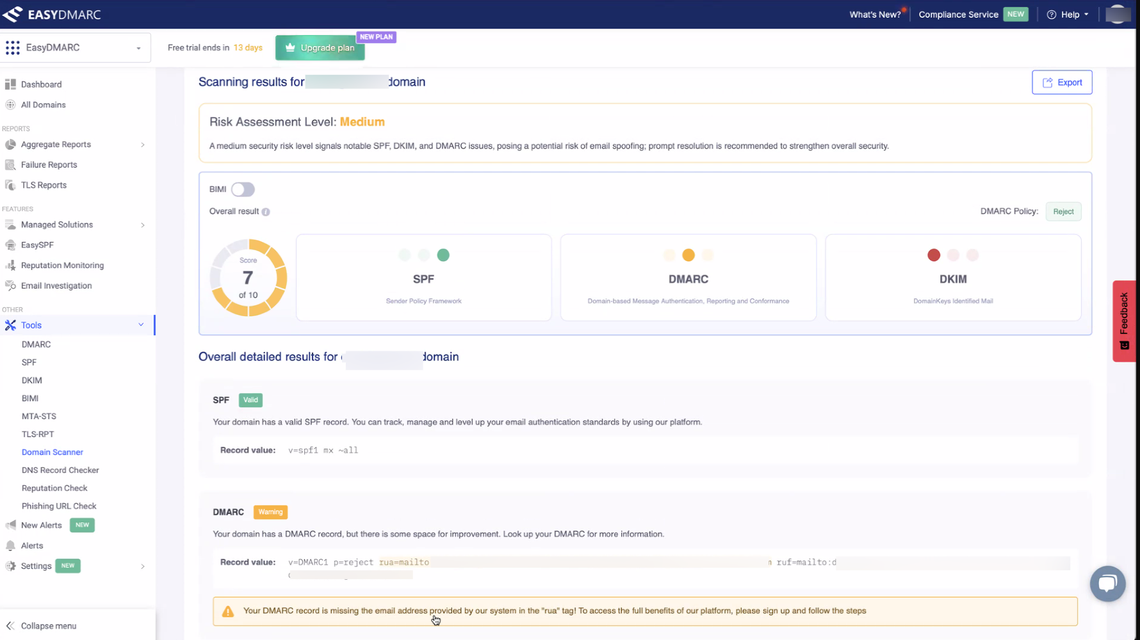Collapse the Tools section chevron
Image resolution: width=1140 pixels, height=640 pixels.
click(x=141, y=325)
